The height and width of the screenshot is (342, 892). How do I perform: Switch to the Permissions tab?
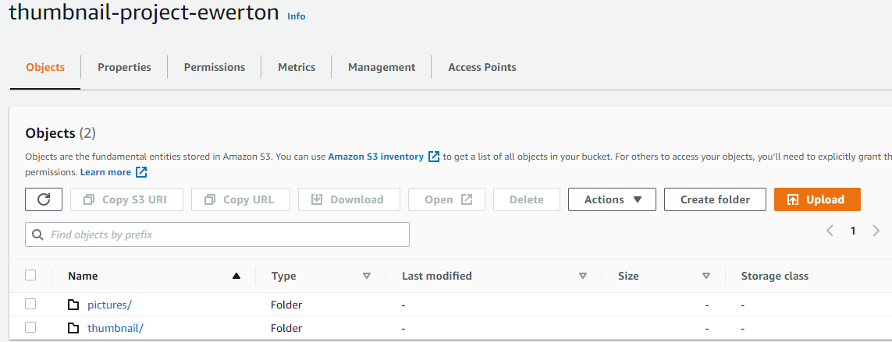215,67
